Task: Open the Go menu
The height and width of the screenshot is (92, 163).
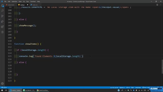Action: click(x=24, y=2)
